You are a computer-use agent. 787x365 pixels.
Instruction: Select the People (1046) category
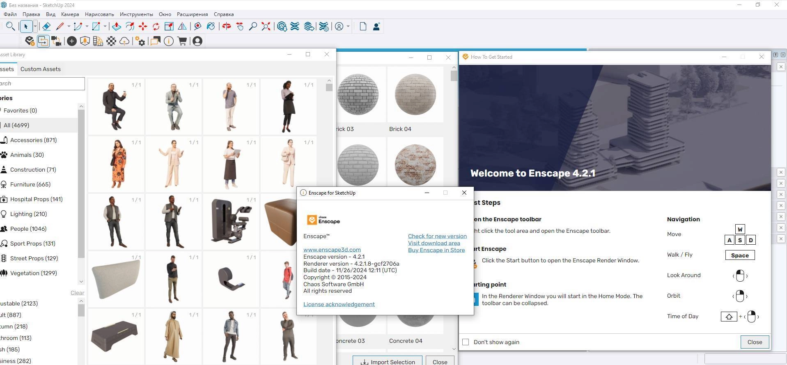tap(28, 229)
